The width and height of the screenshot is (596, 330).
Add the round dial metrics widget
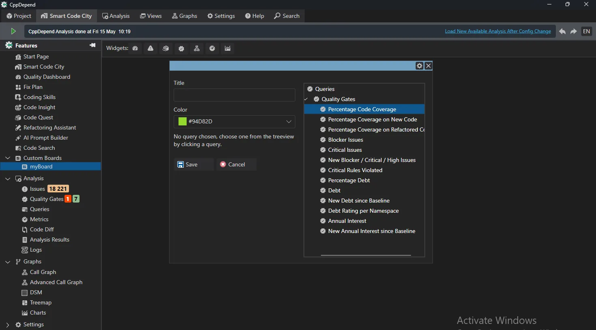tap(212, 48)
